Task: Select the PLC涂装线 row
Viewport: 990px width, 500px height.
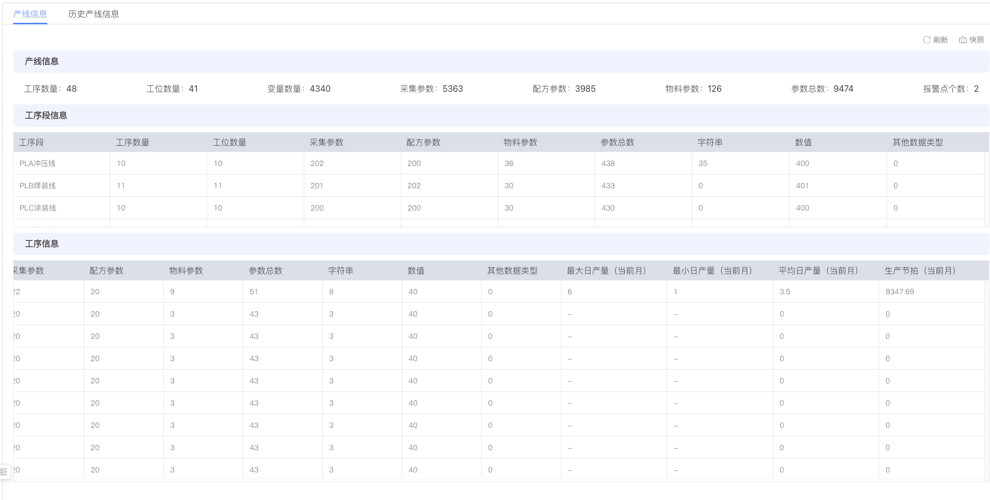Action: pyautogui.click(x=38, y=208)
